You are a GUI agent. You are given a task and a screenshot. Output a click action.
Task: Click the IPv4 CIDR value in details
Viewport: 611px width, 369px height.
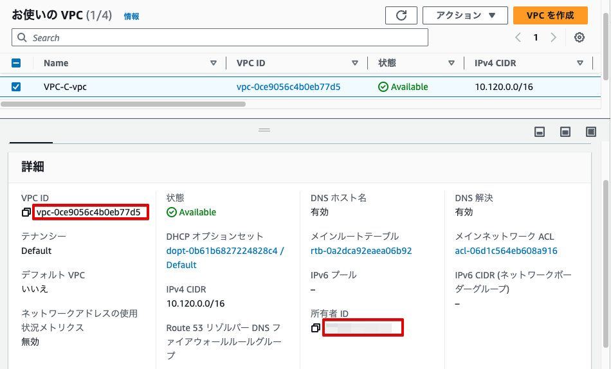point(196,303)
